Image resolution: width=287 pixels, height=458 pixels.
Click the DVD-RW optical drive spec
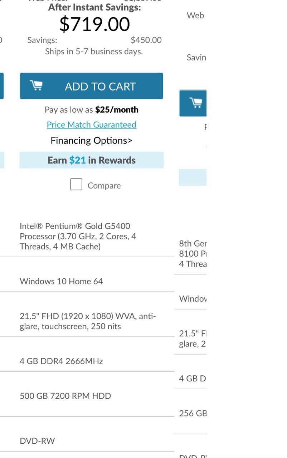(x=37, y=441)
